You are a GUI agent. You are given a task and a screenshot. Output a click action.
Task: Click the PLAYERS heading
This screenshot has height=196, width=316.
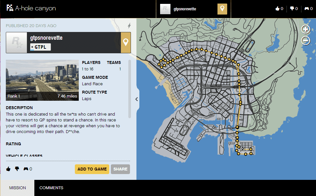pyautogui.click(x=91, y=62)
